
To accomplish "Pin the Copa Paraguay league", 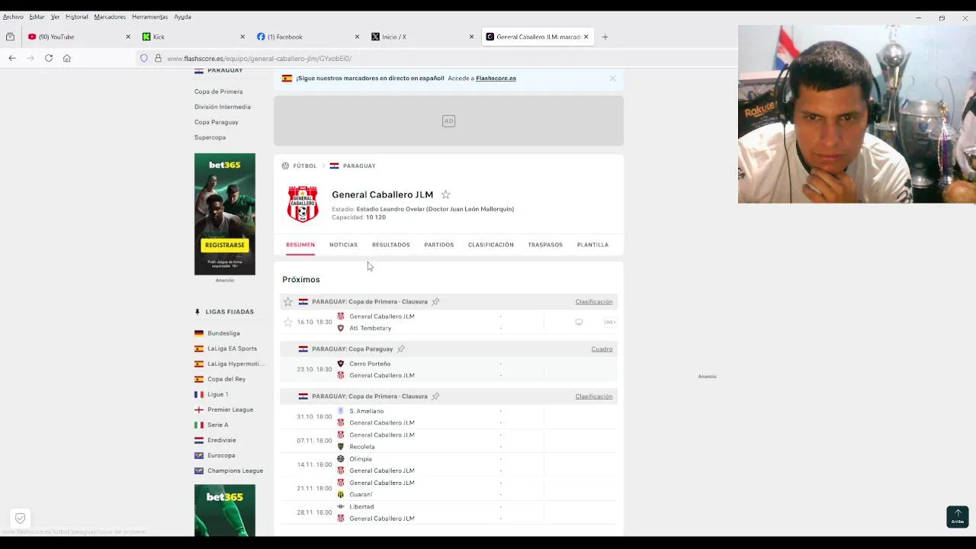I will (x=401, y=349).
